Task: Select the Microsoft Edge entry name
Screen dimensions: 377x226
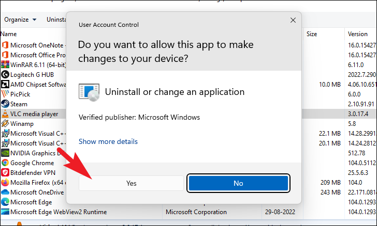Action: click(31, 202)
